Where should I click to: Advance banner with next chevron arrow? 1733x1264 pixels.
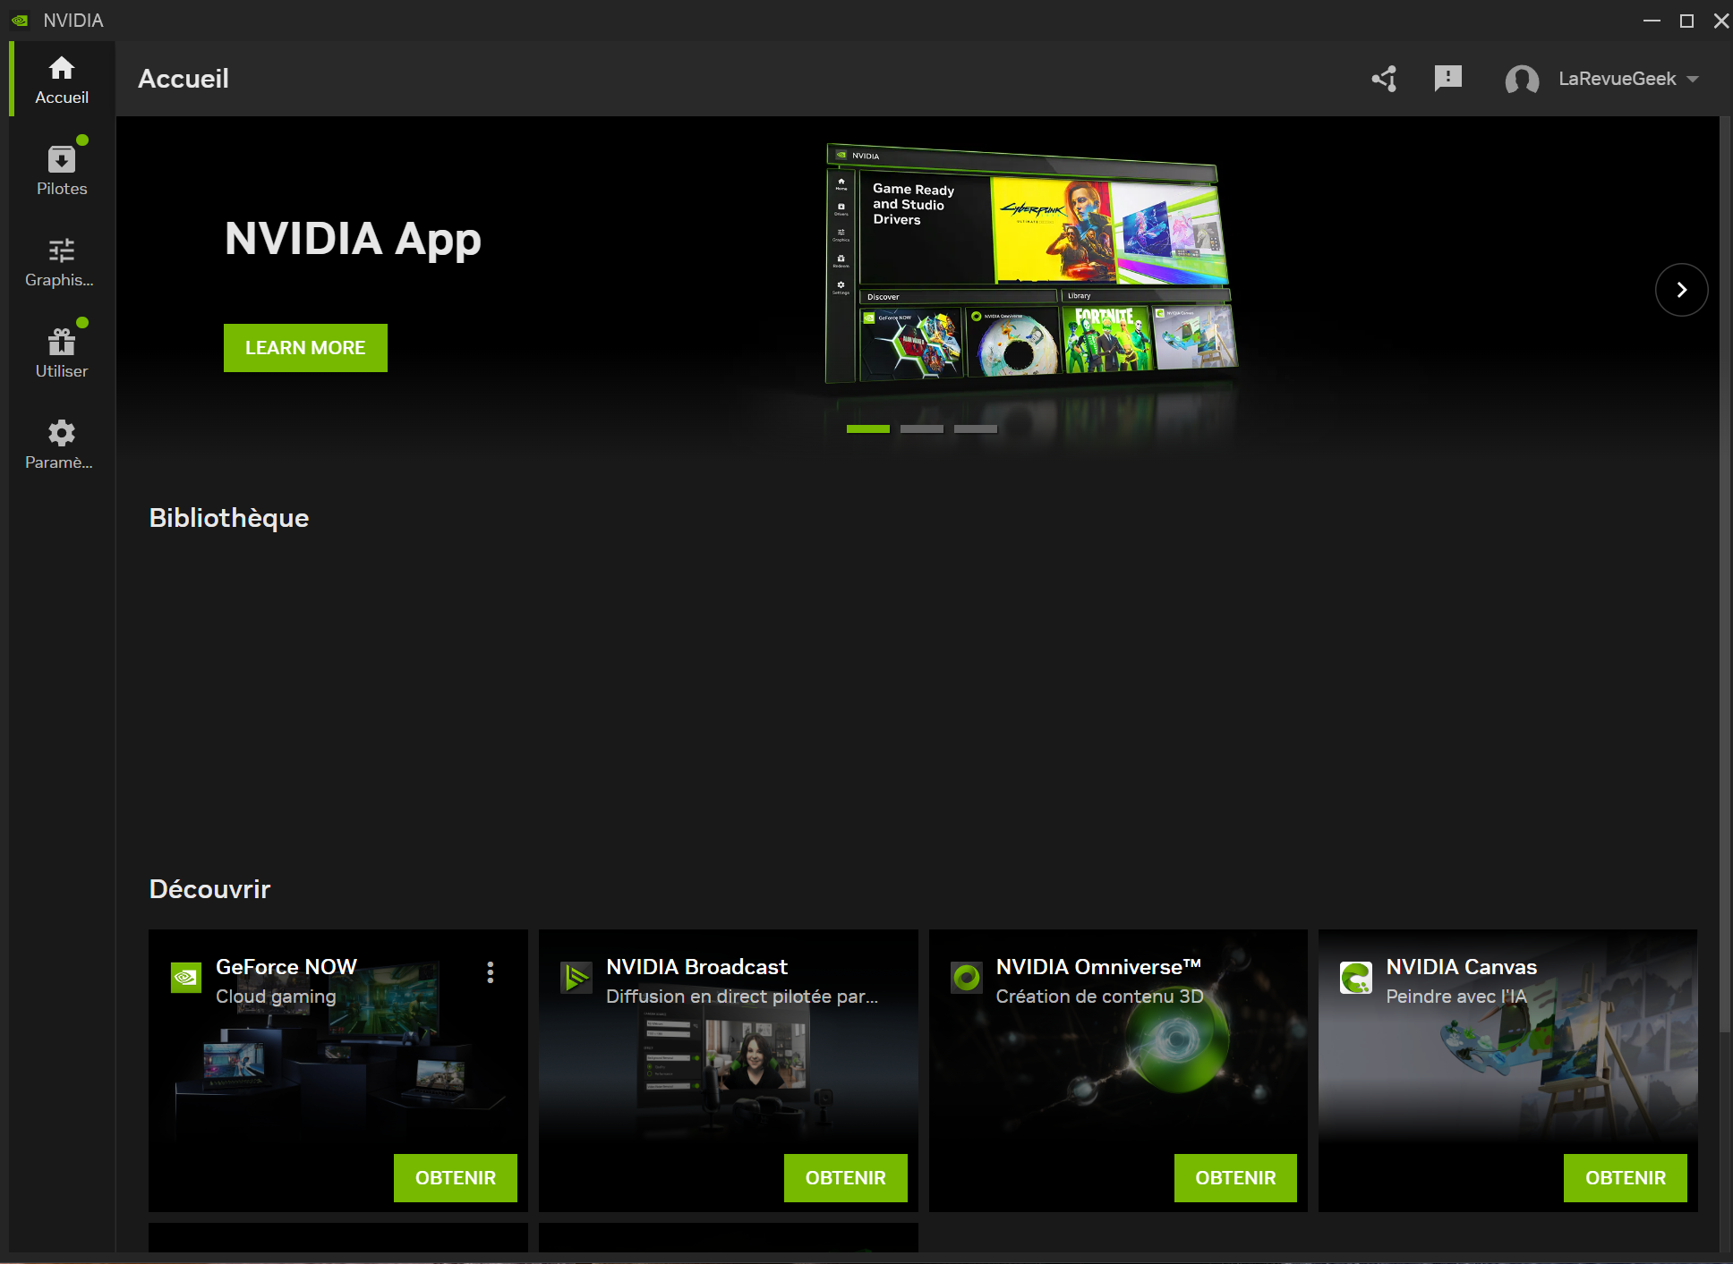click(1681, 290)
